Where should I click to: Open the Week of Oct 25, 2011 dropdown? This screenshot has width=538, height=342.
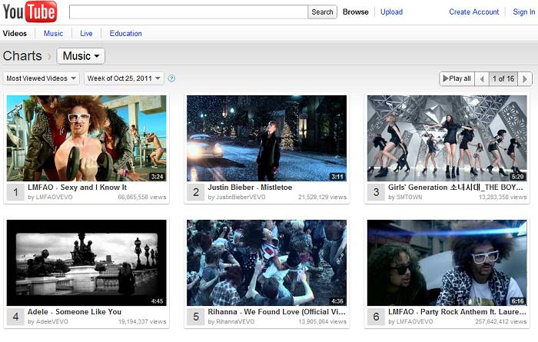[x=124, y=78]
